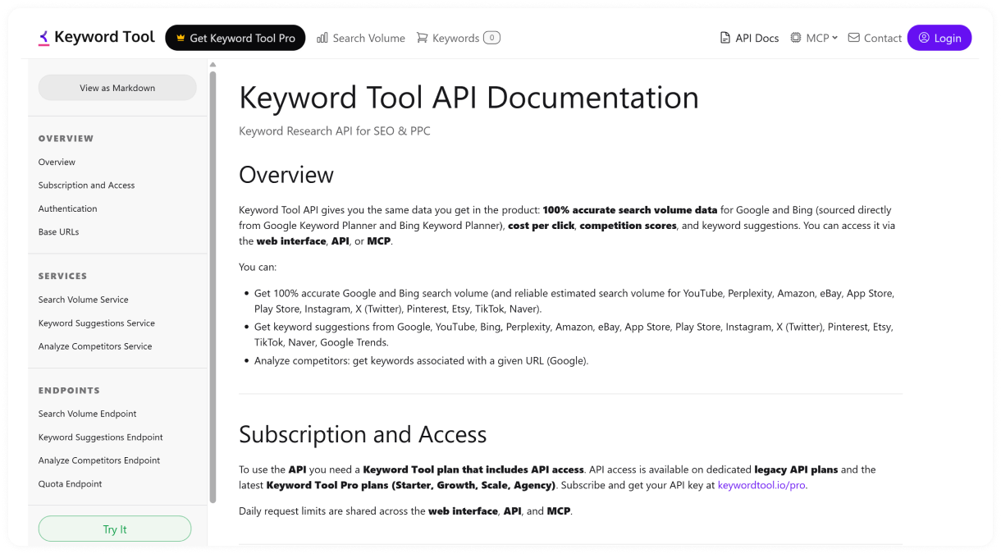The height and width of the screenshot is (554, 1001).
Task: Expand the MCP dropdown chevron
Action: tap(834, 38)
